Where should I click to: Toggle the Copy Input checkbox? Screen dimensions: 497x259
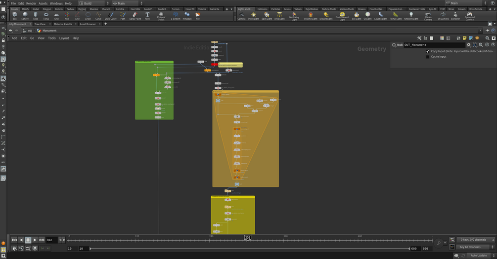428,51
